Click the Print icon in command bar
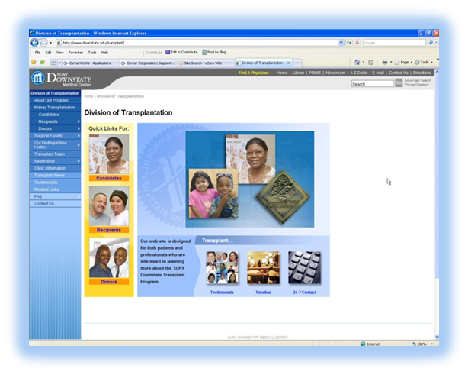The width and height of the screenshot is (468, 375). tap(385, 62)
